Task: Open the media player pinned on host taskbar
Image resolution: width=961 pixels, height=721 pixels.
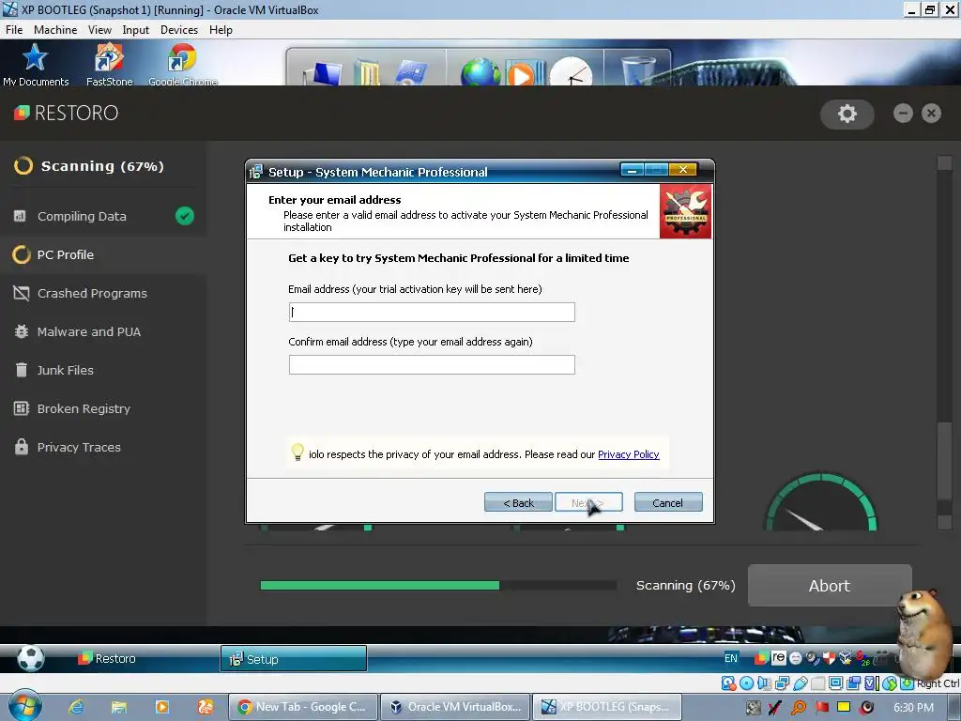Action: (x=162, y=707)
